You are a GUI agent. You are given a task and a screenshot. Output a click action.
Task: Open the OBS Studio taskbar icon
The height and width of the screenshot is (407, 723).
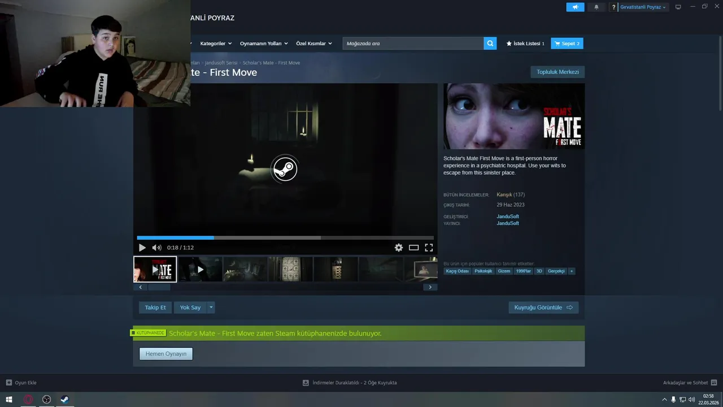click(46, 399)
